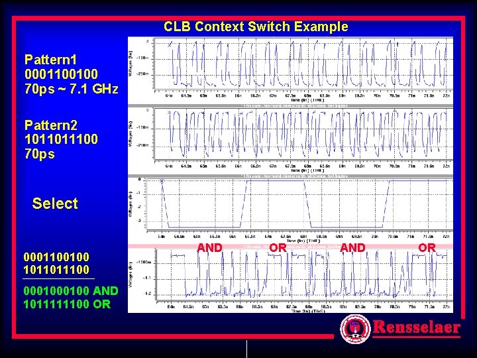Click the leftmost red "AND" label
The height and width of the screenshot is (358, 477).
(x=209, y=248)
